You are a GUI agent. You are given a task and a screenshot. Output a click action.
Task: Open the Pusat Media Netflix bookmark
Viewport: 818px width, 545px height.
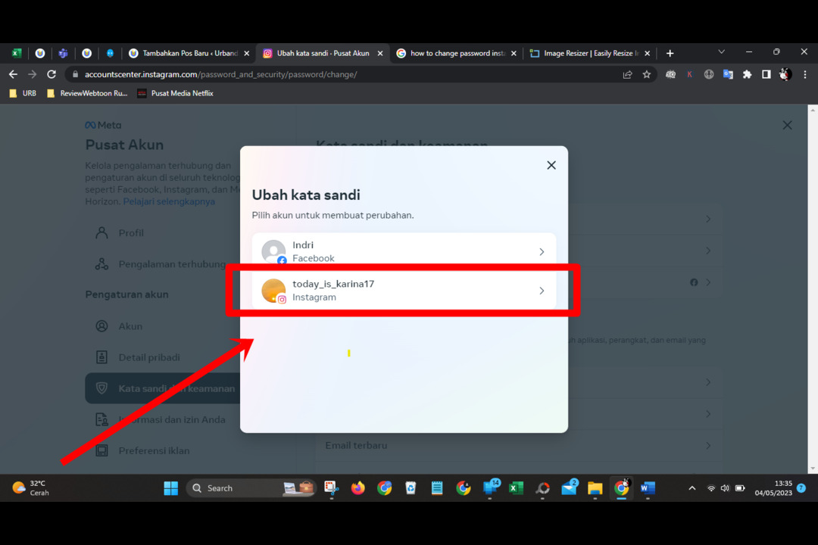[176, 93]
